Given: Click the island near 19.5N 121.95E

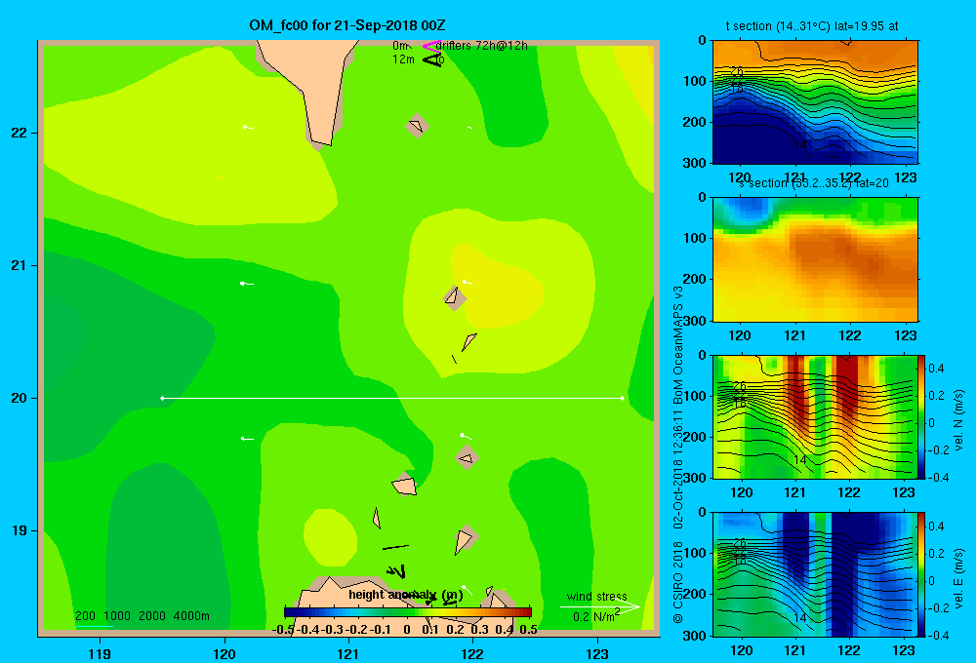Looking at the screenshot, I should coord(467,457).
